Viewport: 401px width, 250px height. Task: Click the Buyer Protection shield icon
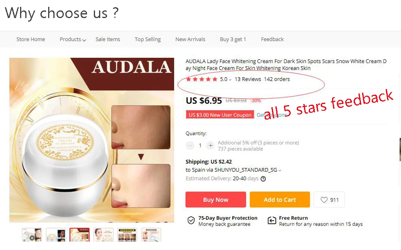[191, 220]
